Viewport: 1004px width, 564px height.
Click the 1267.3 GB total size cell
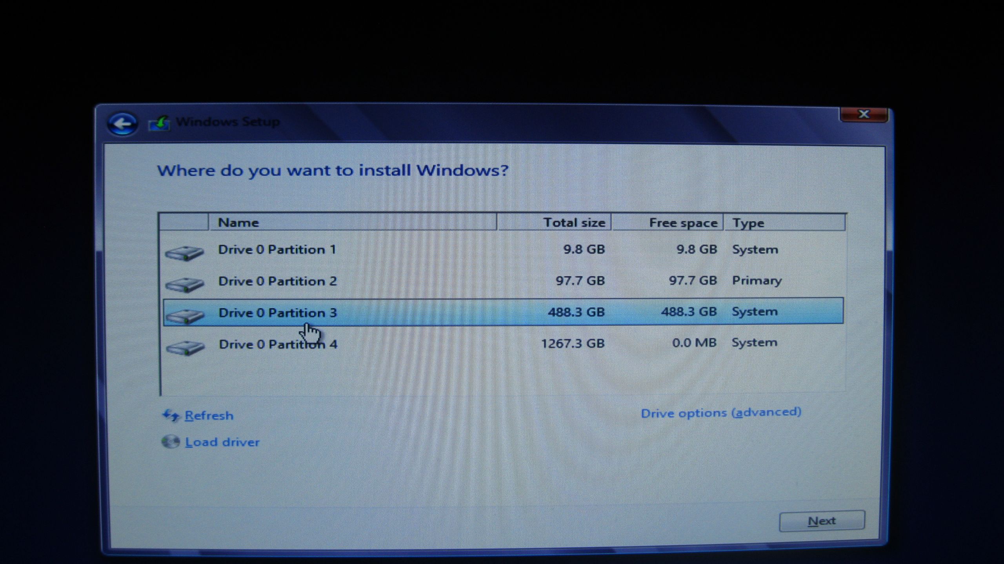[573, 343]
